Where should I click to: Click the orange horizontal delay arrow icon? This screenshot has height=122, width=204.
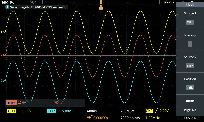[90, 117]
